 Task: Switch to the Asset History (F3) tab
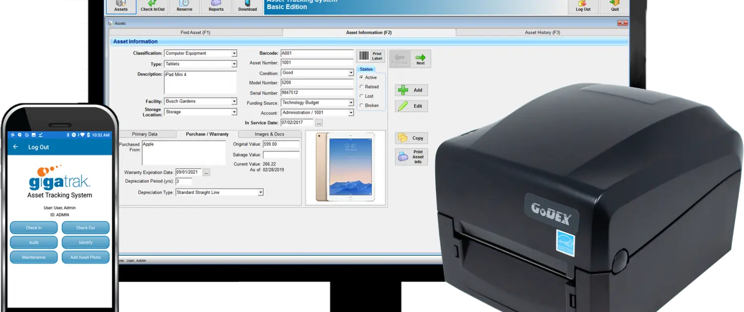point(542,33)
